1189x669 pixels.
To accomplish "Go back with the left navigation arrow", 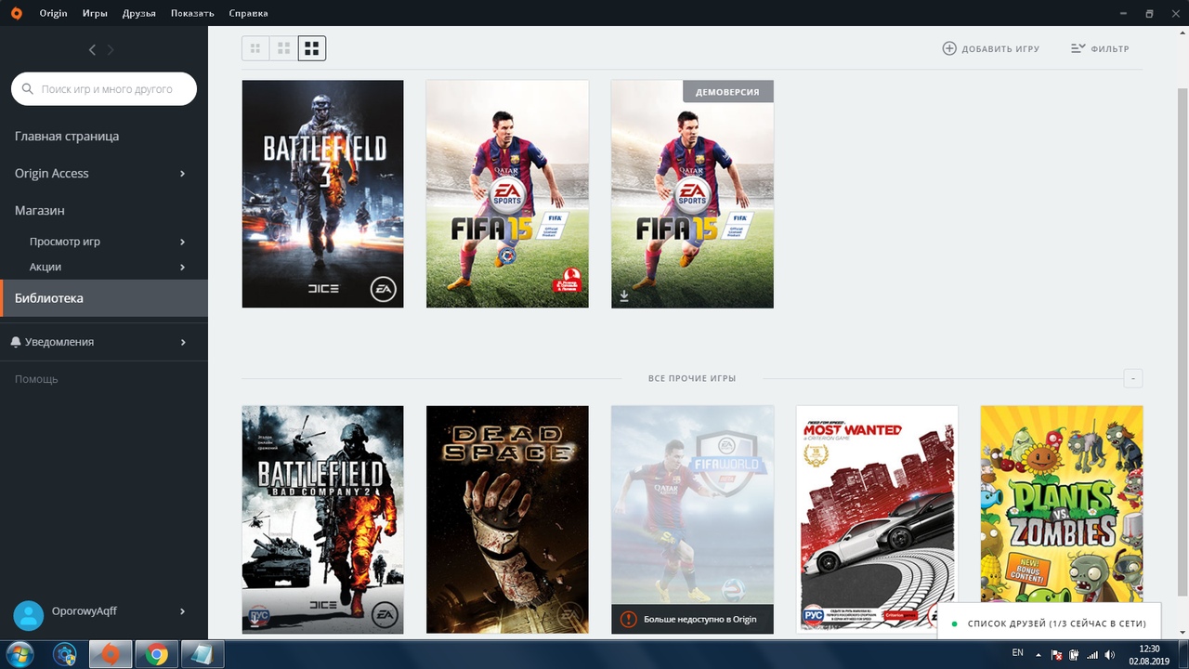I will (92, 49).
